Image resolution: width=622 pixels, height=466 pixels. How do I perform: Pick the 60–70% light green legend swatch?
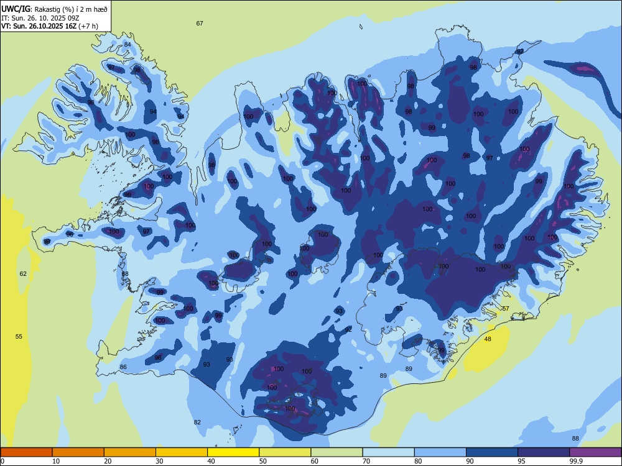(x=337, y=452)
